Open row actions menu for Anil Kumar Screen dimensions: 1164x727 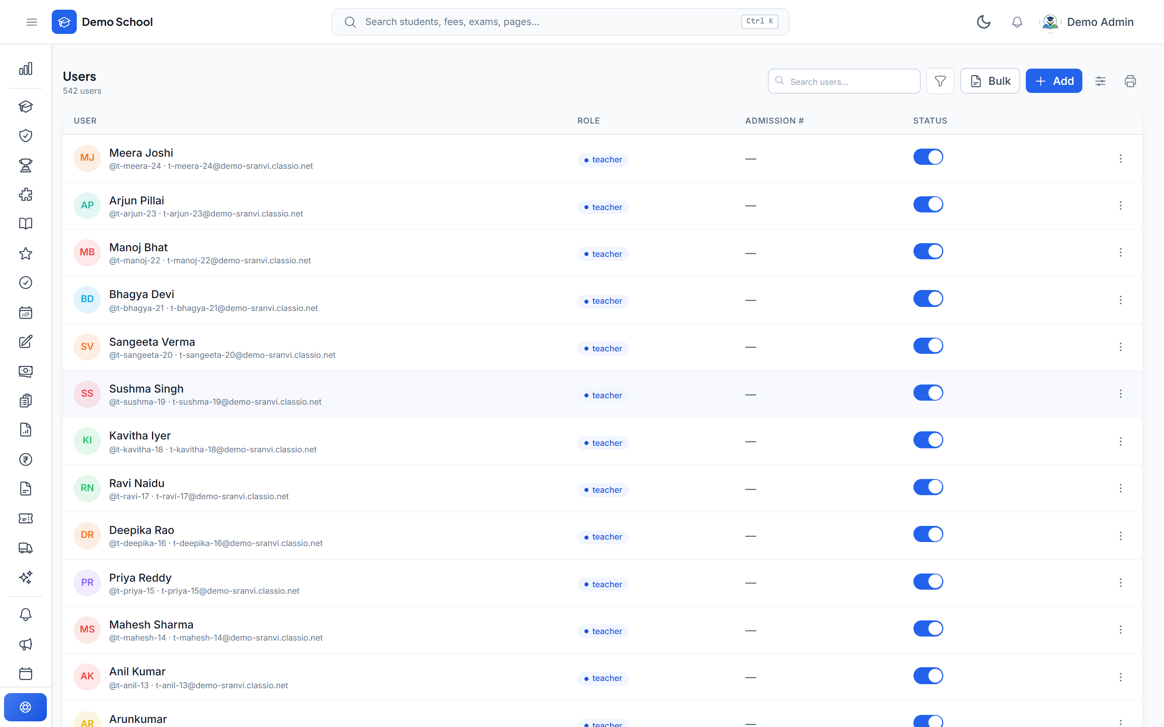tap(1120, 677)
